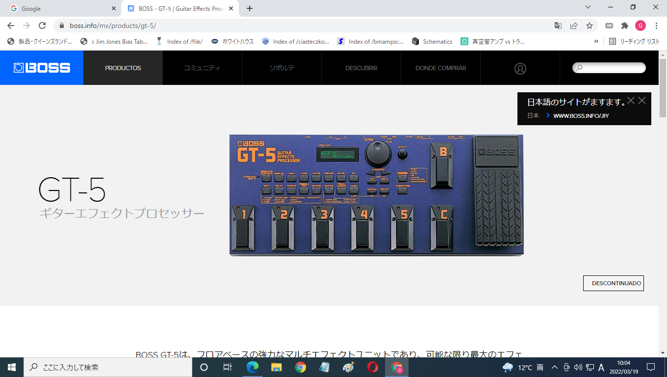Click the active Chrome G profile taskbar icon
Viewport: 667px width, 377px height.
pyautogui.click(x=397, y=367)
